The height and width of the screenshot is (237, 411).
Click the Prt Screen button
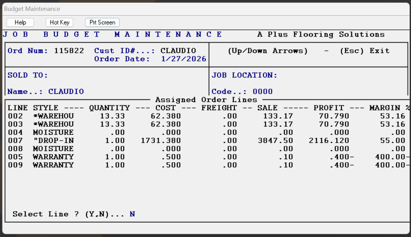pyautogui.click(x=102, y=22)
